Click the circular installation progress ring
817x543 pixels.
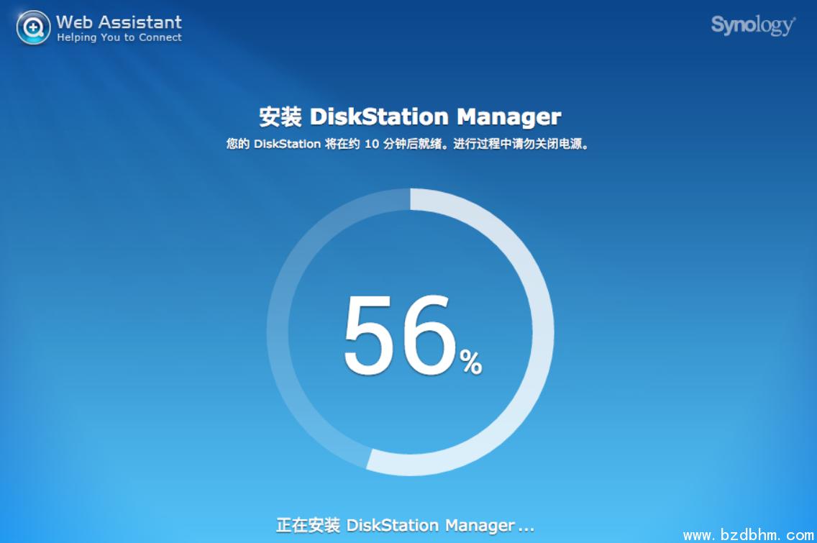[410, 332]
